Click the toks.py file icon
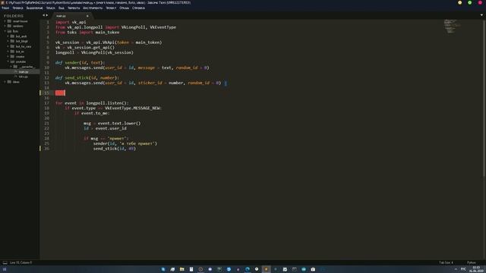The image size is (486, 273). [15, 77]
